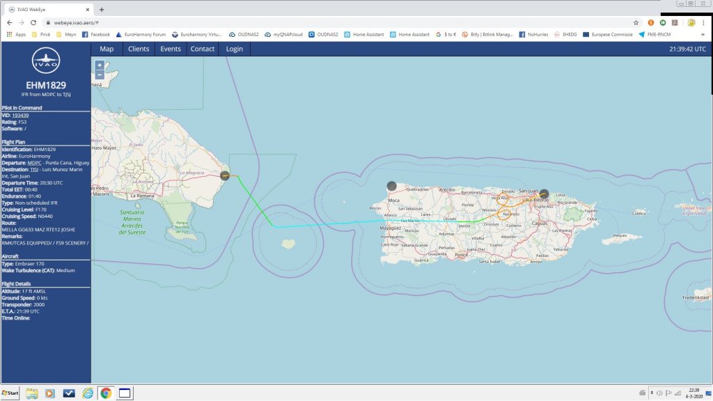The image size is (713, 401).
Task: Open the Events menu
Action: coord(171,49)
